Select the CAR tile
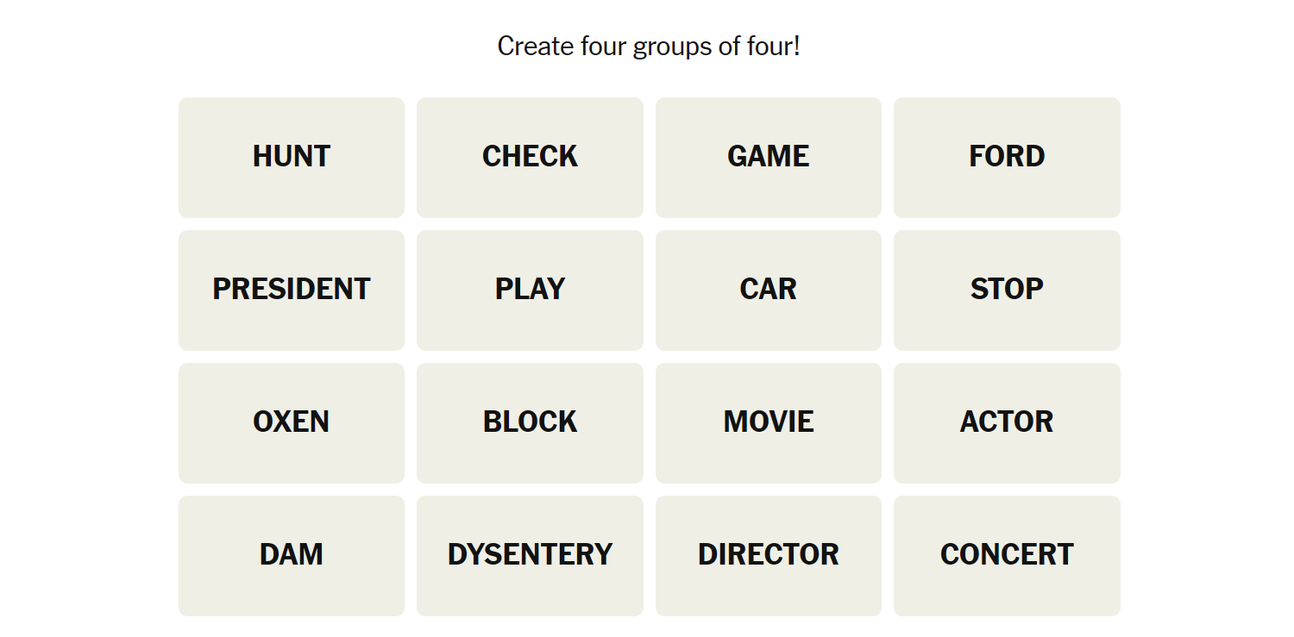1294x637 pixels. point(768,290)
